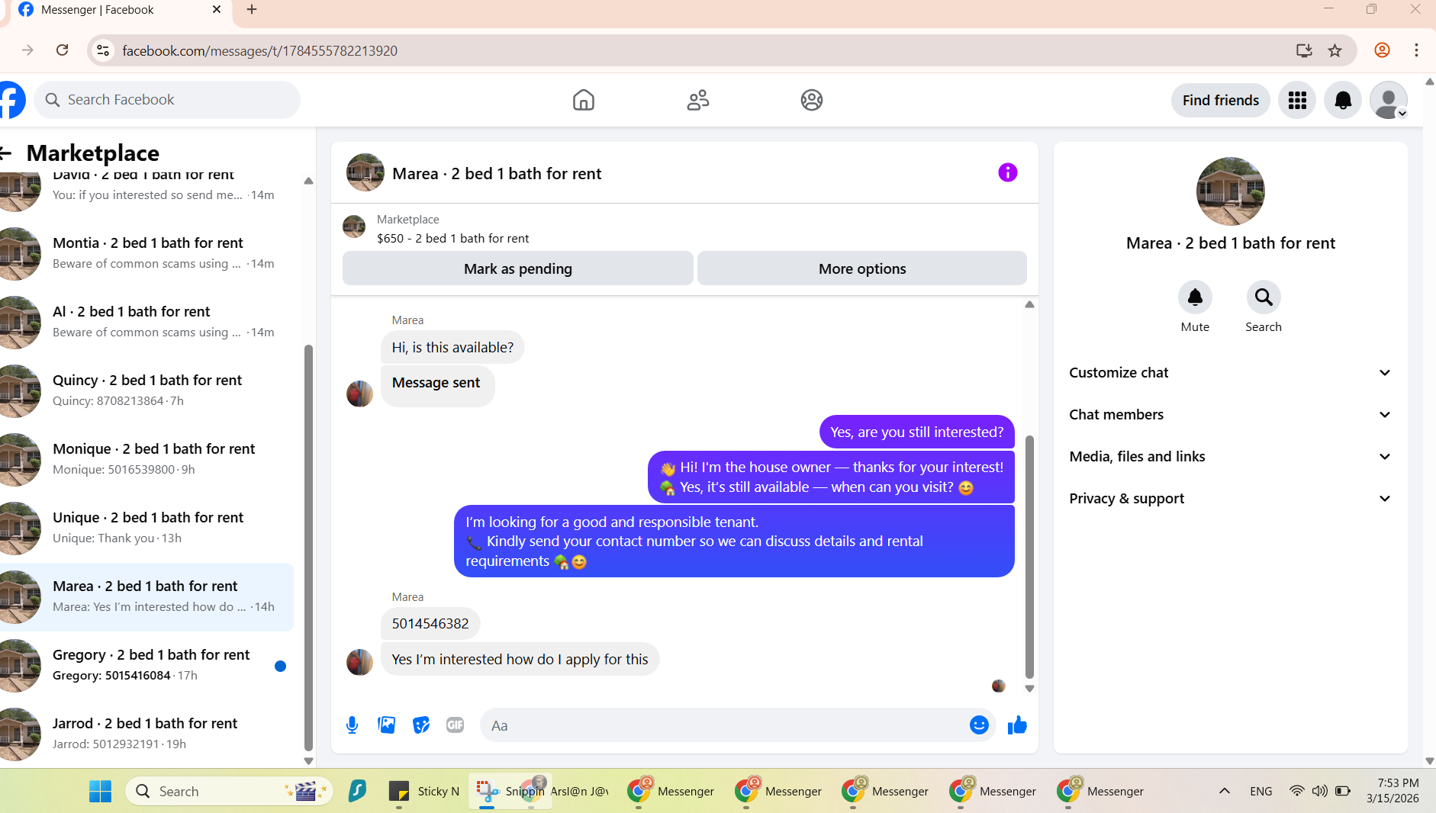
Task: Bookmark this tab with the star icon
Action: (1335, 50)
